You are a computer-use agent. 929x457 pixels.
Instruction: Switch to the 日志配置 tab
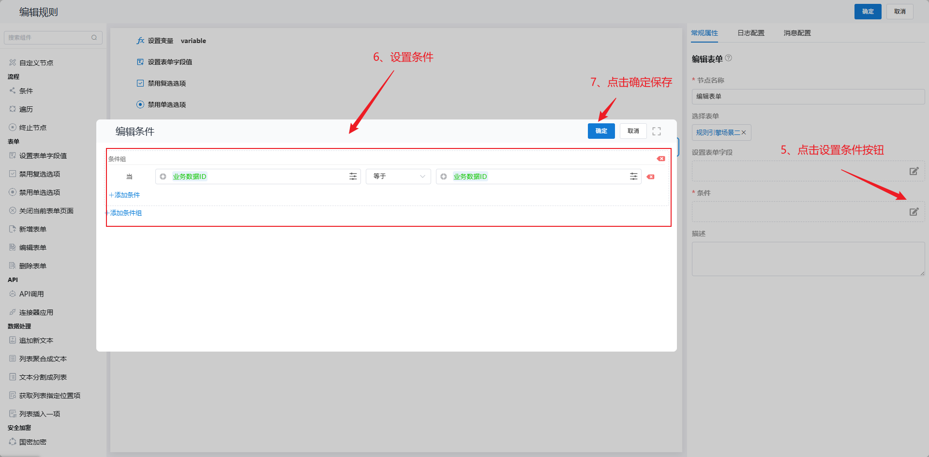click(750, 33)
